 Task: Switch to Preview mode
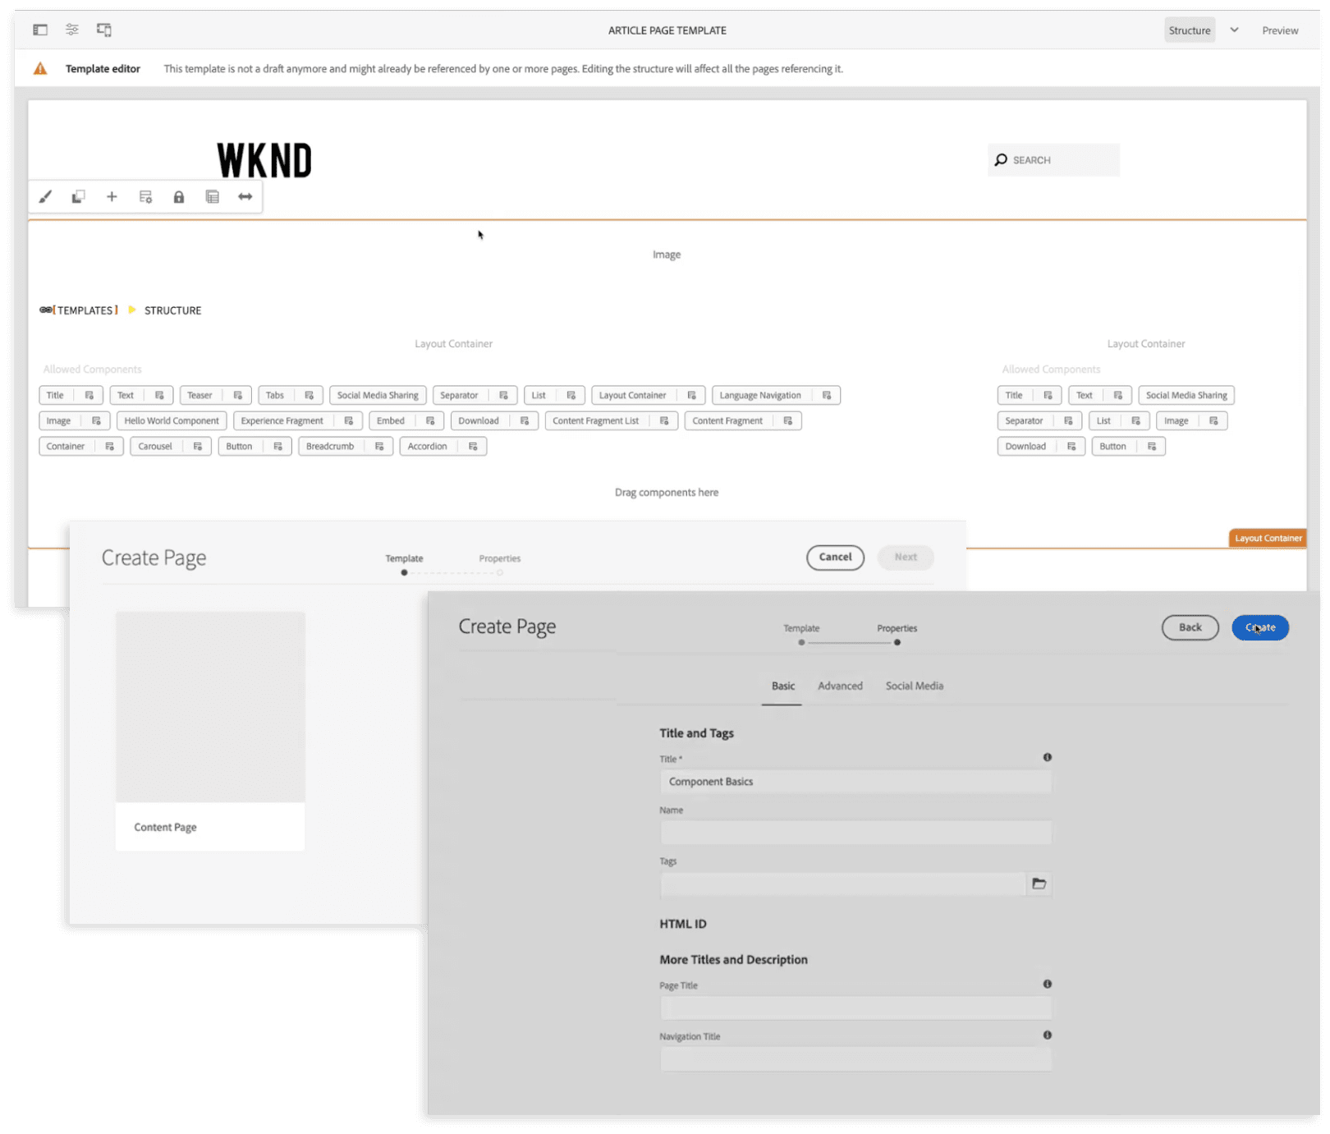1280,30
